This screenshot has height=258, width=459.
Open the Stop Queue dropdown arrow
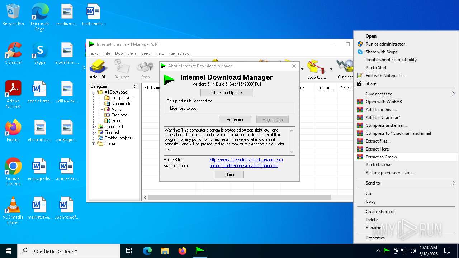pyautogui.click(x=331, y=69)
